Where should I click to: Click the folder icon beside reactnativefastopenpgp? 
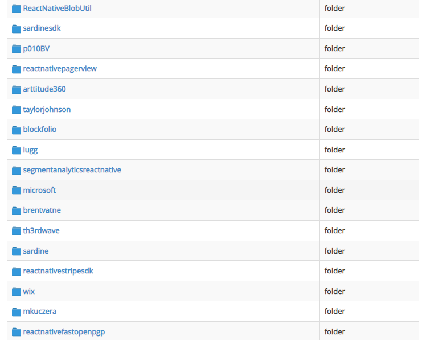[17, 332]
